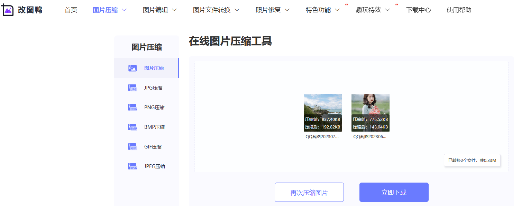
Task: Expand the 图片压缩 navigation dropdown
Action: click(x=109, y=10)
